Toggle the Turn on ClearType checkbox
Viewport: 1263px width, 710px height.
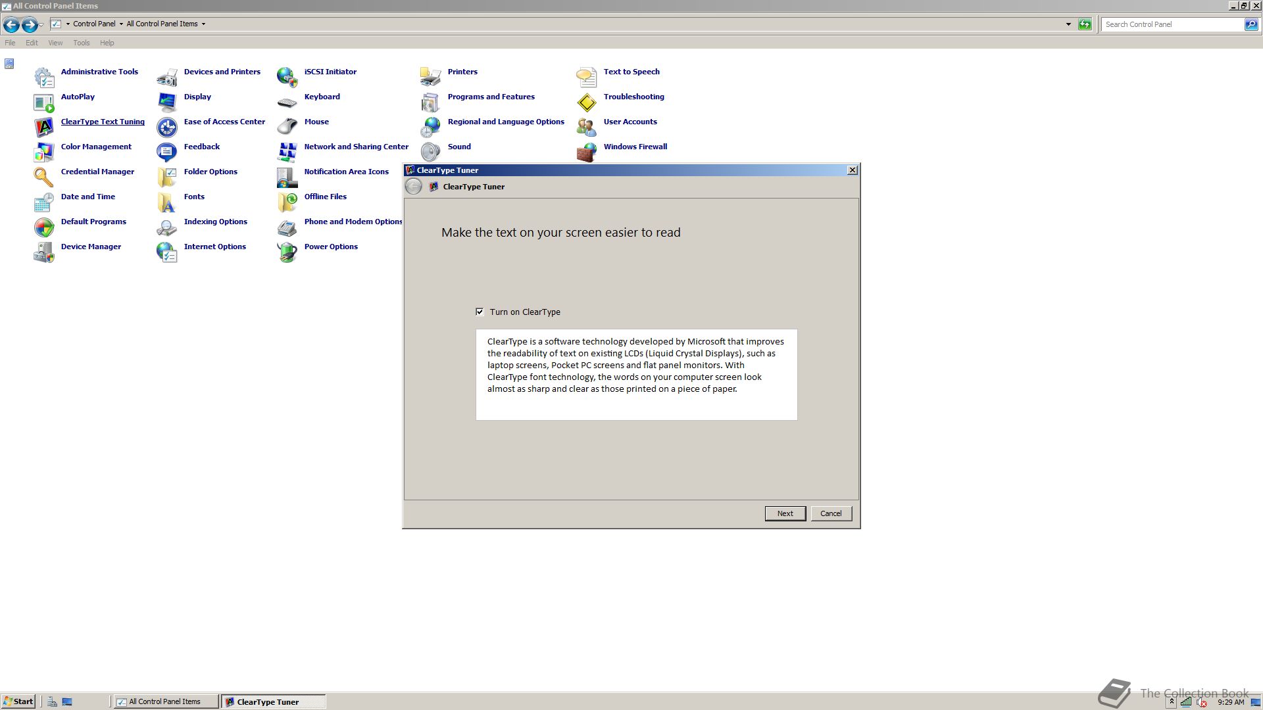(480, 312)
